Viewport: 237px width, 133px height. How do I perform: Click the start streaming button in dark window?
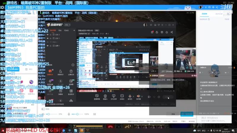tap(167, 97)
